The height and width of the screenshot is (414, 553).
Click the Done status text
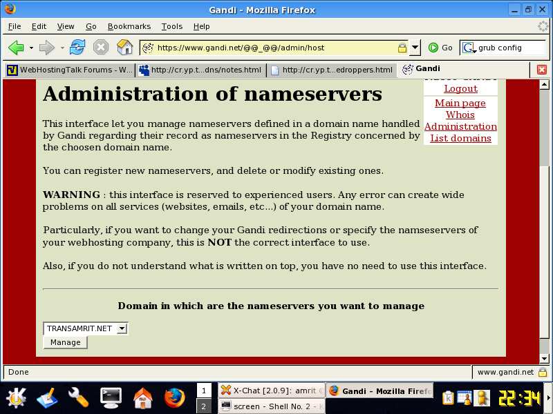(19, 372)
